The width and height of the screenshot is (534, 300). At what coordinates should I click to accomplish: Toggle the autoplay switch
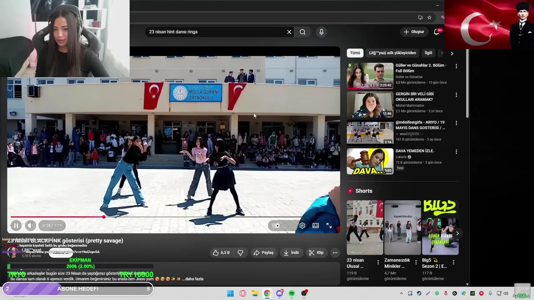[276, 225]
